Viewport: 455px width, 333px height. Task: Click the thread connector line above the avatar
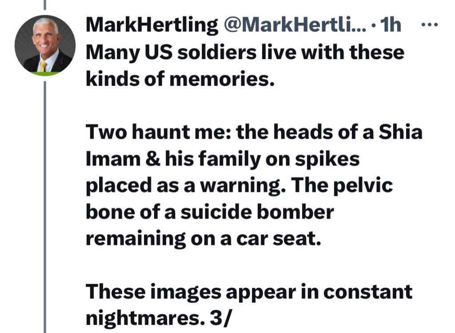[45, 4]
